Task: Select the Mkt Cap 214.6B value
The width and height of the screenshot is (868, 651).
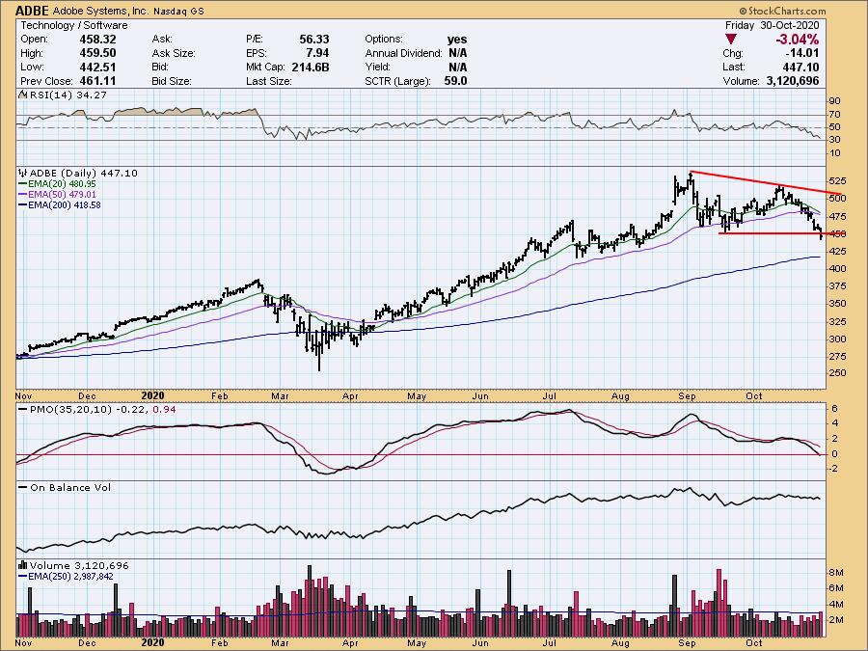Action: pos(341,68)
